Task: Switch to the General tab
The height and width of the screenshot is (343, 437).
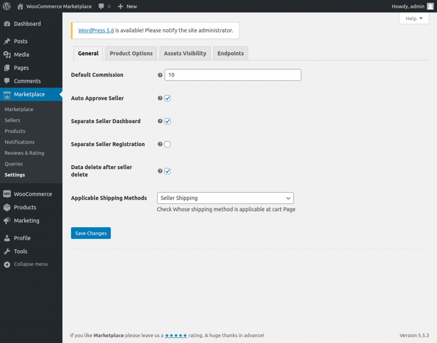Action: coord(88,53)
